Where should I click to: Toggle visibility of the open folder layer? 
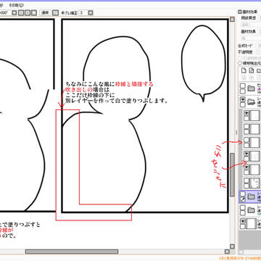243,99
